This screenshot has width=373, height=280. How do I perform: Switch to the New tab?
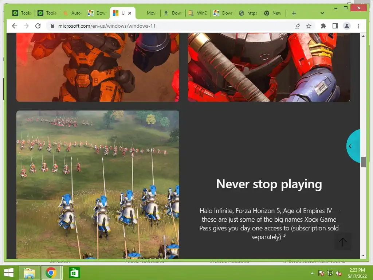pyautogui.click(x=273, y=13)
